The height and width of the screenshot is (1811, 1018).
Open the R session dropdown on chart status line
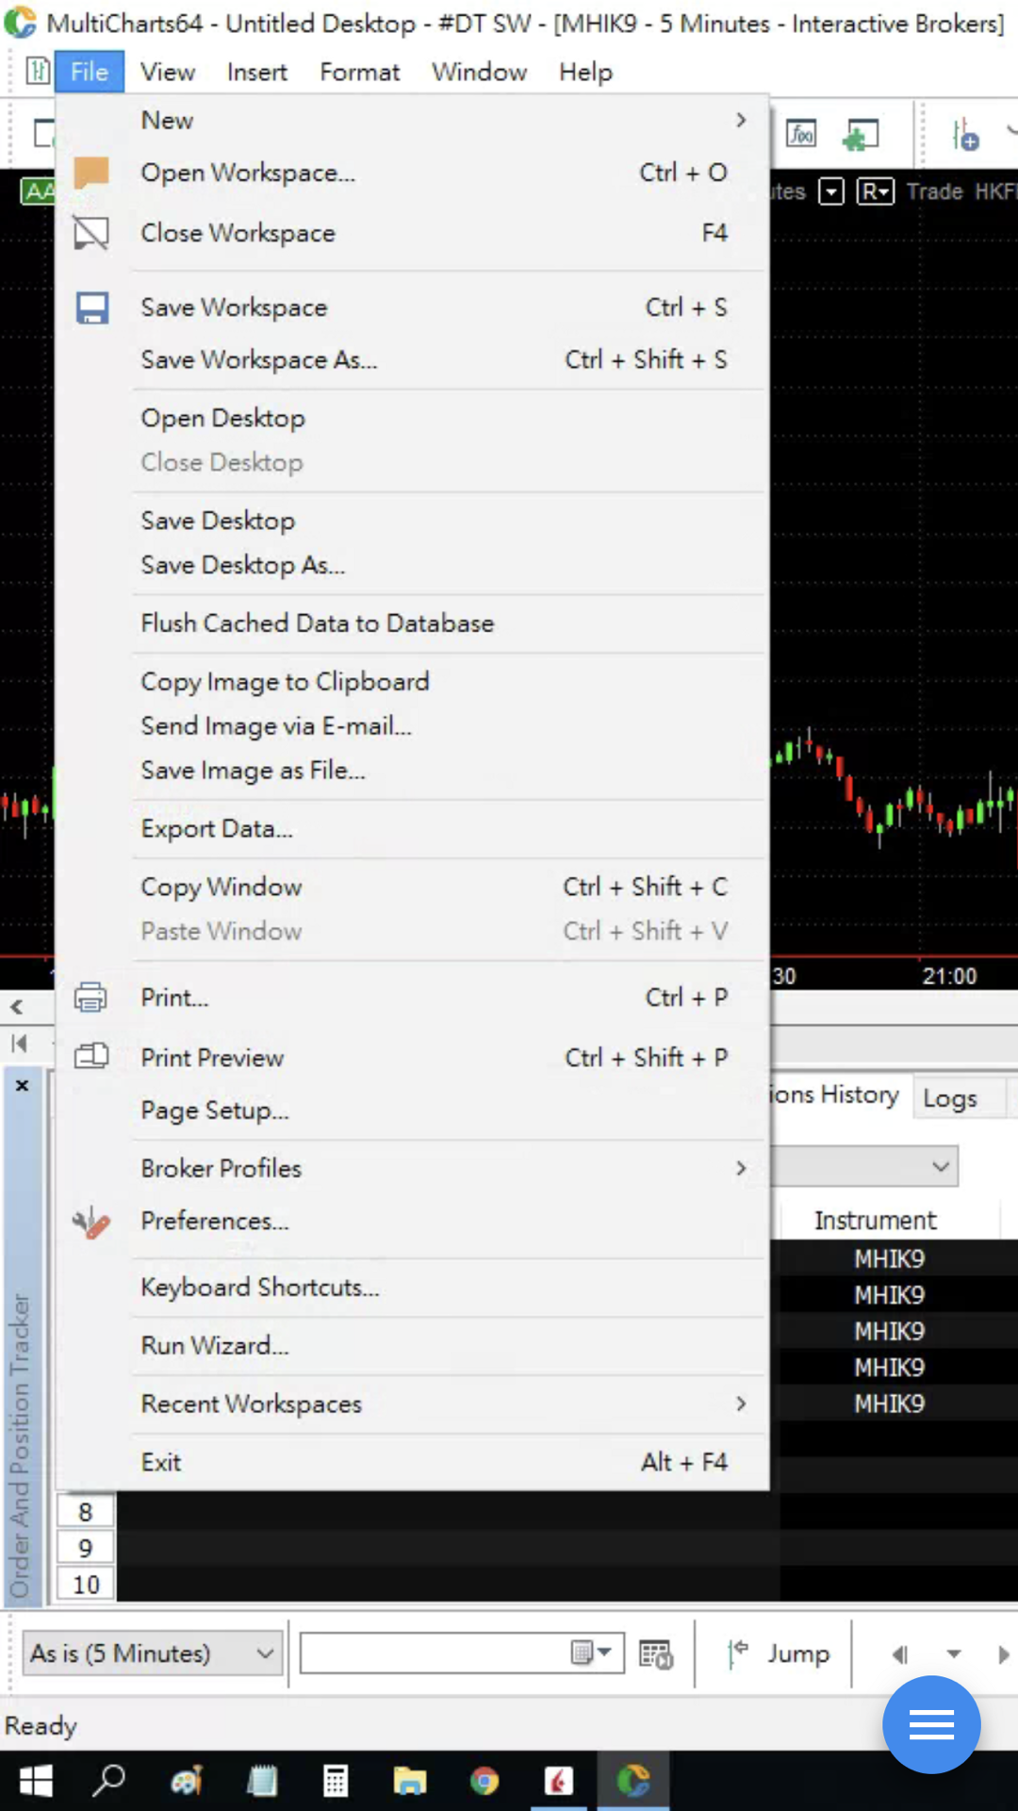coord(875,192)
